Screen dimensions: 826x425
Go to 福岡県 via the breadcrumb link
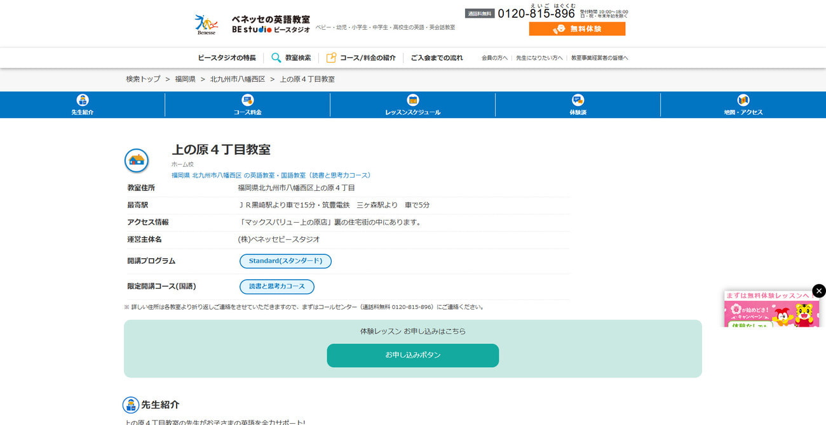click(x=184, y=79)
